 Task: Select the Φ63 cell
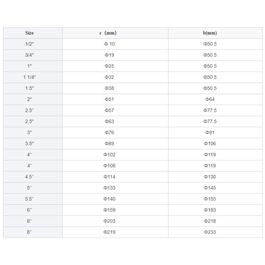point(109,121)
